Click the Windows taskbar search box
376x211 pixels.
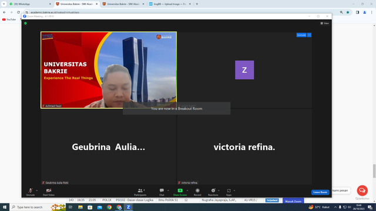pyautogui.click(x=38, y=207)
